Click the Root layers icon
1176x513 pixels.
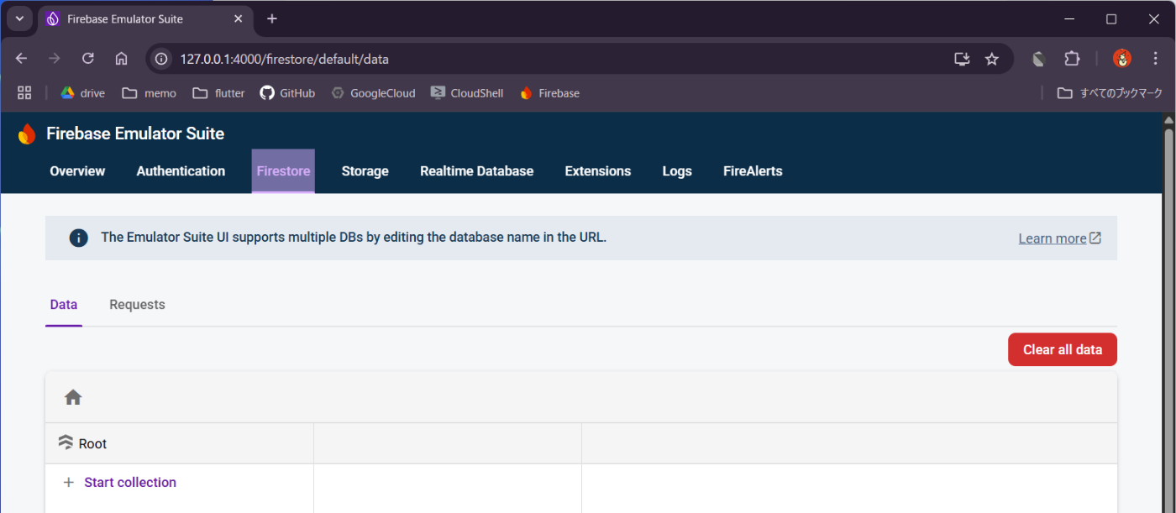pos(66,442)
